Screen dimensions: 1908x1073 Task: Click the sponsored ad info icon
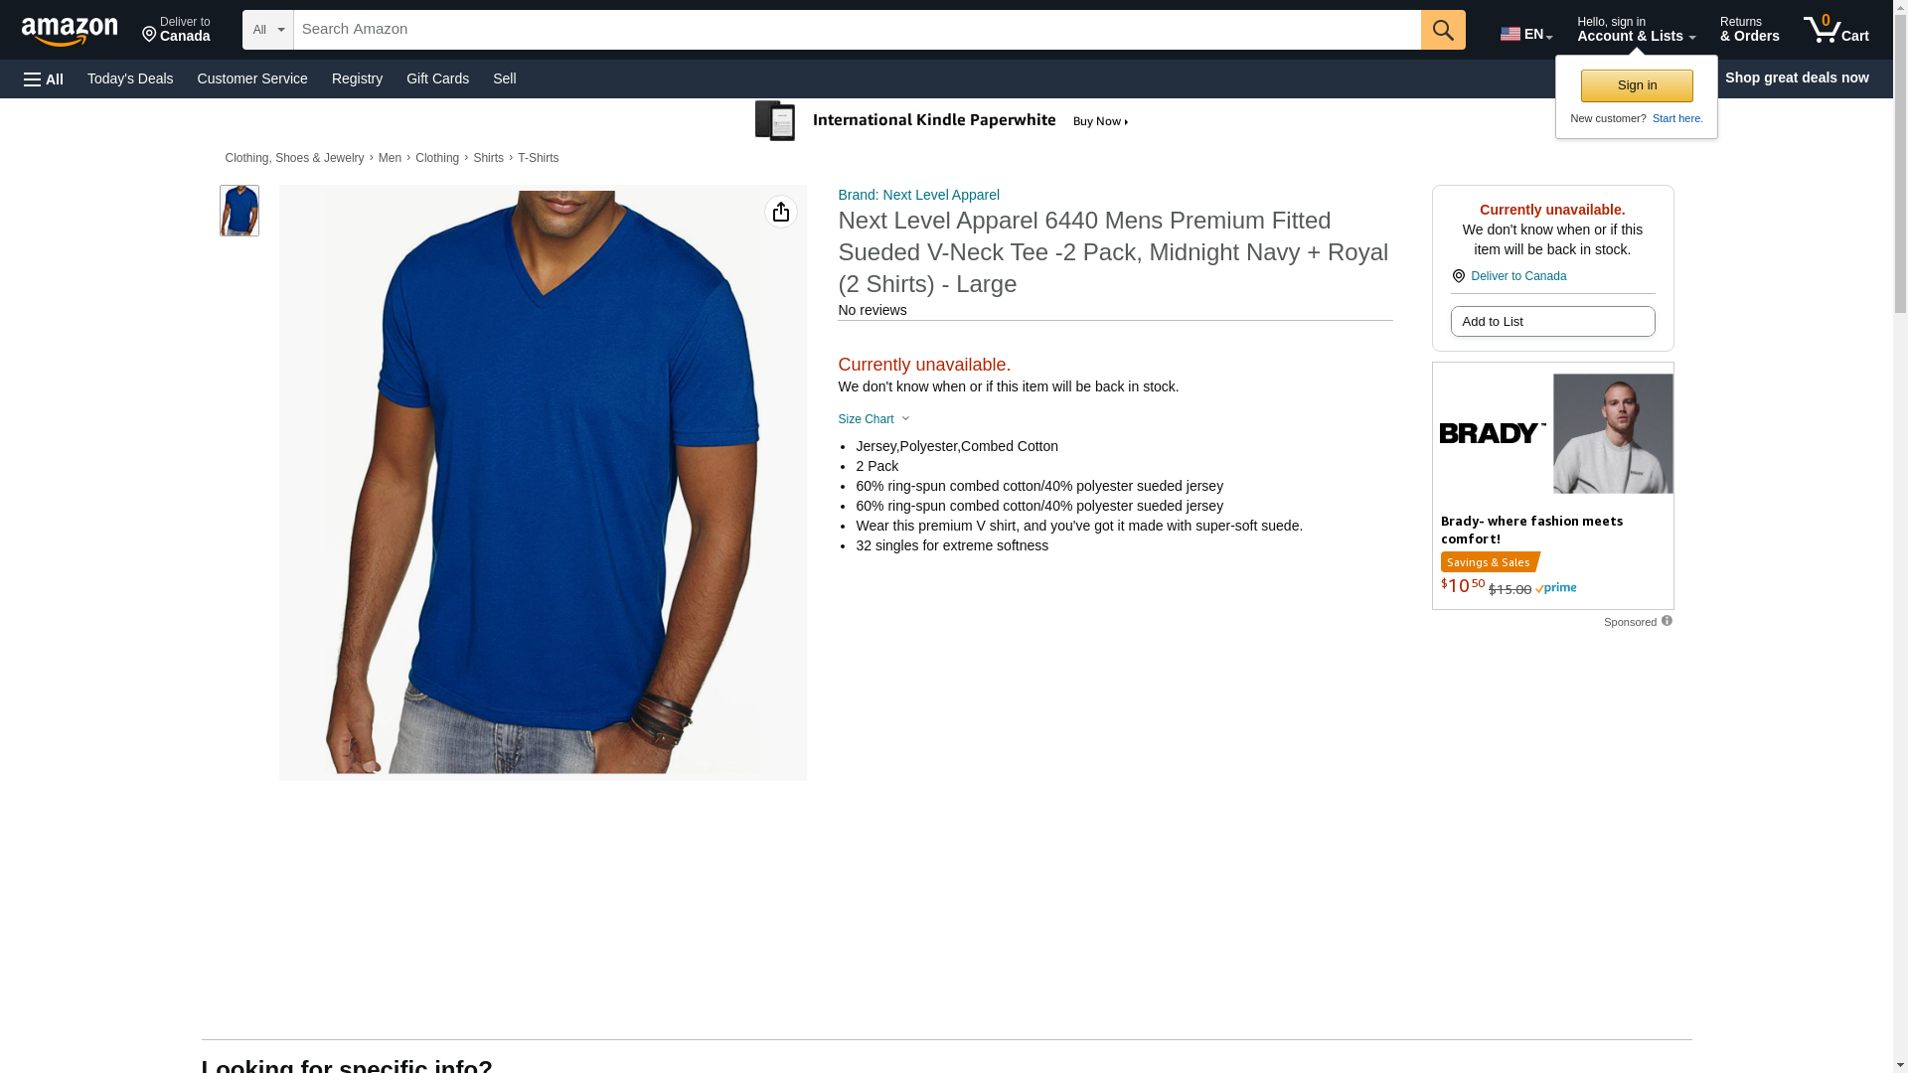click(1667, 621)
